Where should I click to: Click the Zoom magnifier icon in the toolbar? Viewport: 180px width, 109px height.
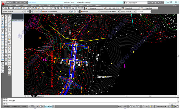point(55,8)
